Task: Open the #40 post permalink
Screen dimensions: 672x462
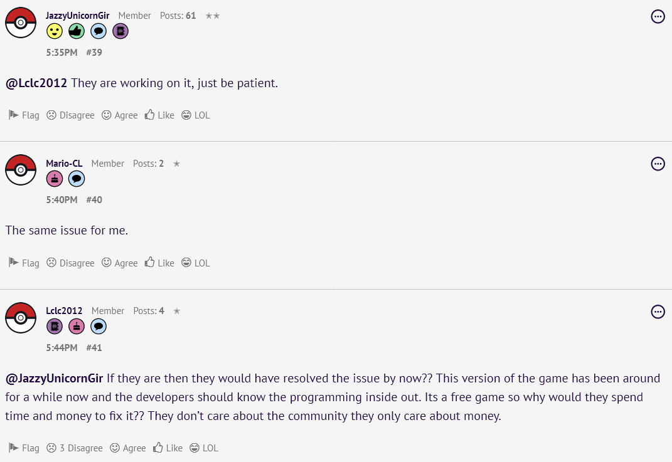Action: coord(94,200)
